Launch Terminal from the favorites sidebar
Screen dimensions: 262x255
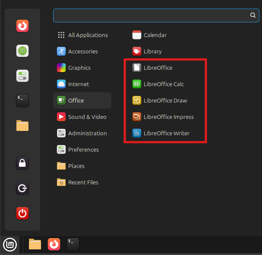pyautogui.click(x=22, y=101)
